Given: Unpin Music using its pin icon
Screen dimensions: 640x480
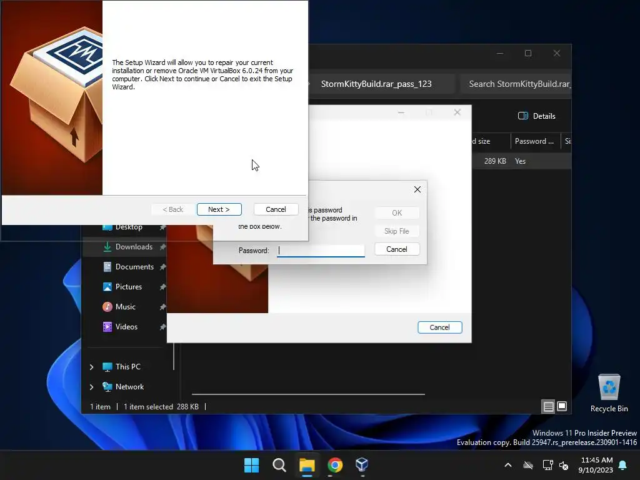Looking at the screenshot, I should tap(162, 307).
